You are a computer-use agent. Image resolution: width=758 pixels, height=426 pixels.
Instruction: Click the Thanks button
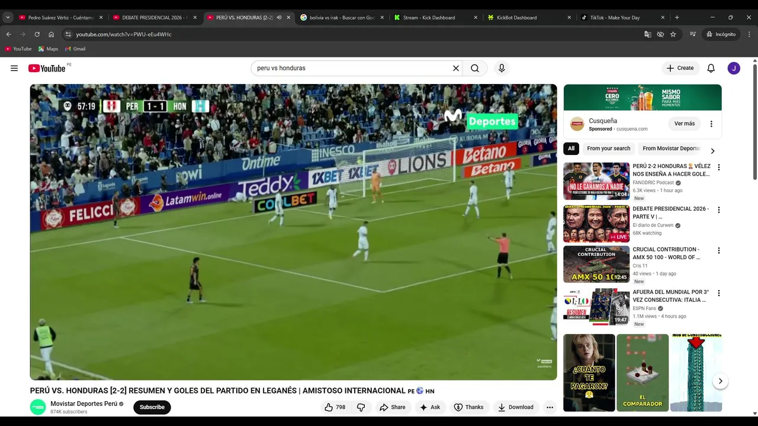click(468, 407)
